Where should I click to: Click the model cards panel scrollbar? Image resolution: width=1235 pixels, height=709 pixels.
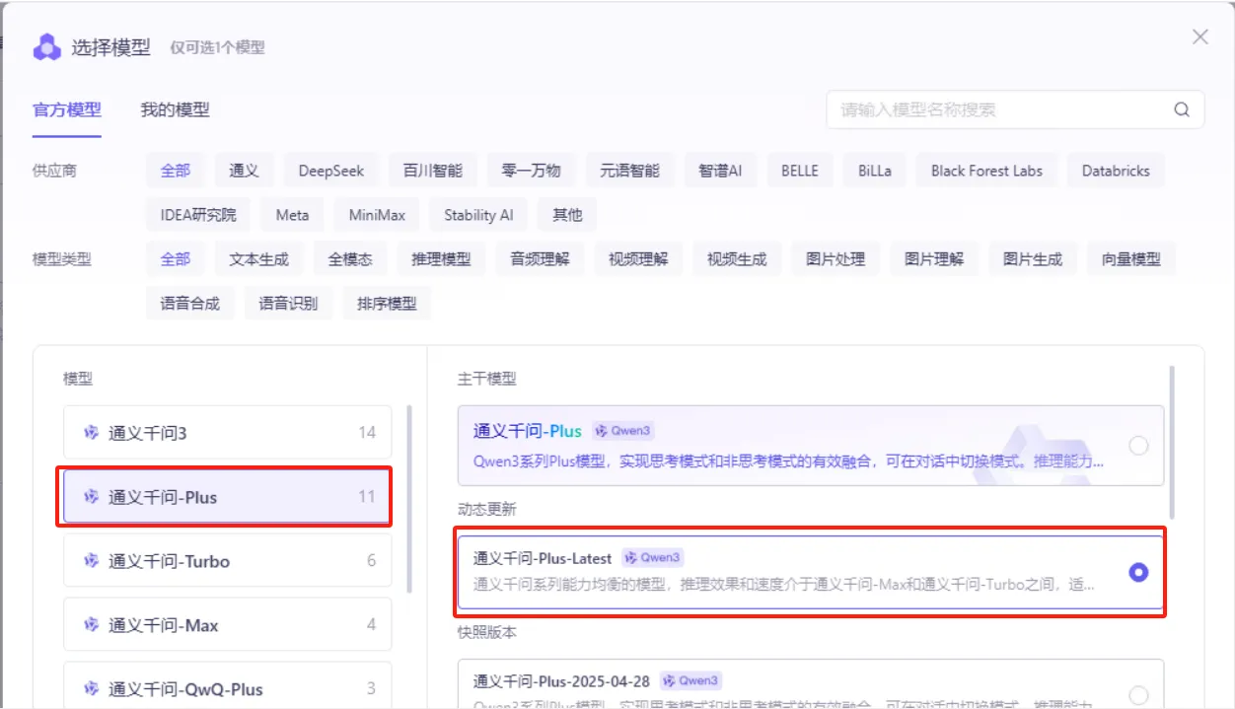pos(1172,442)
